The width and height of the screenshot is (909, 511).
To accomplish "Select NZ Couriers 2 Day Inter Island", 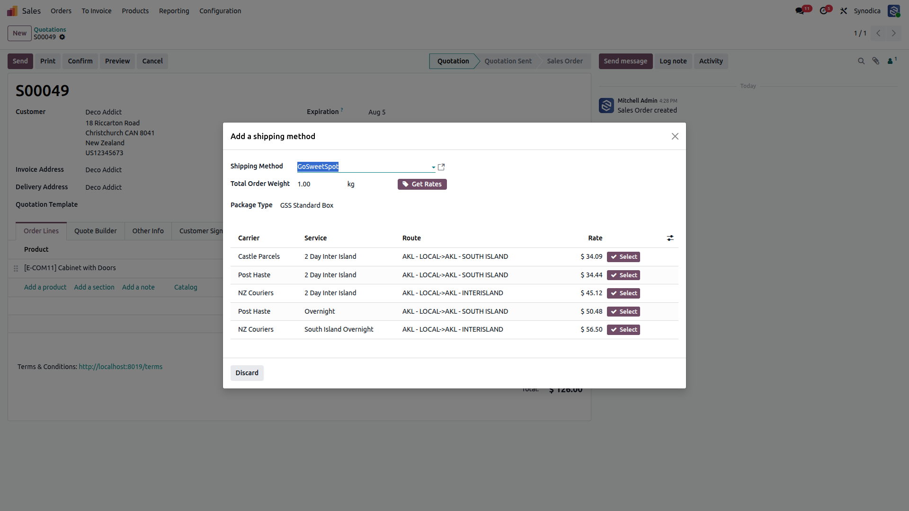I will pos(624,293).
